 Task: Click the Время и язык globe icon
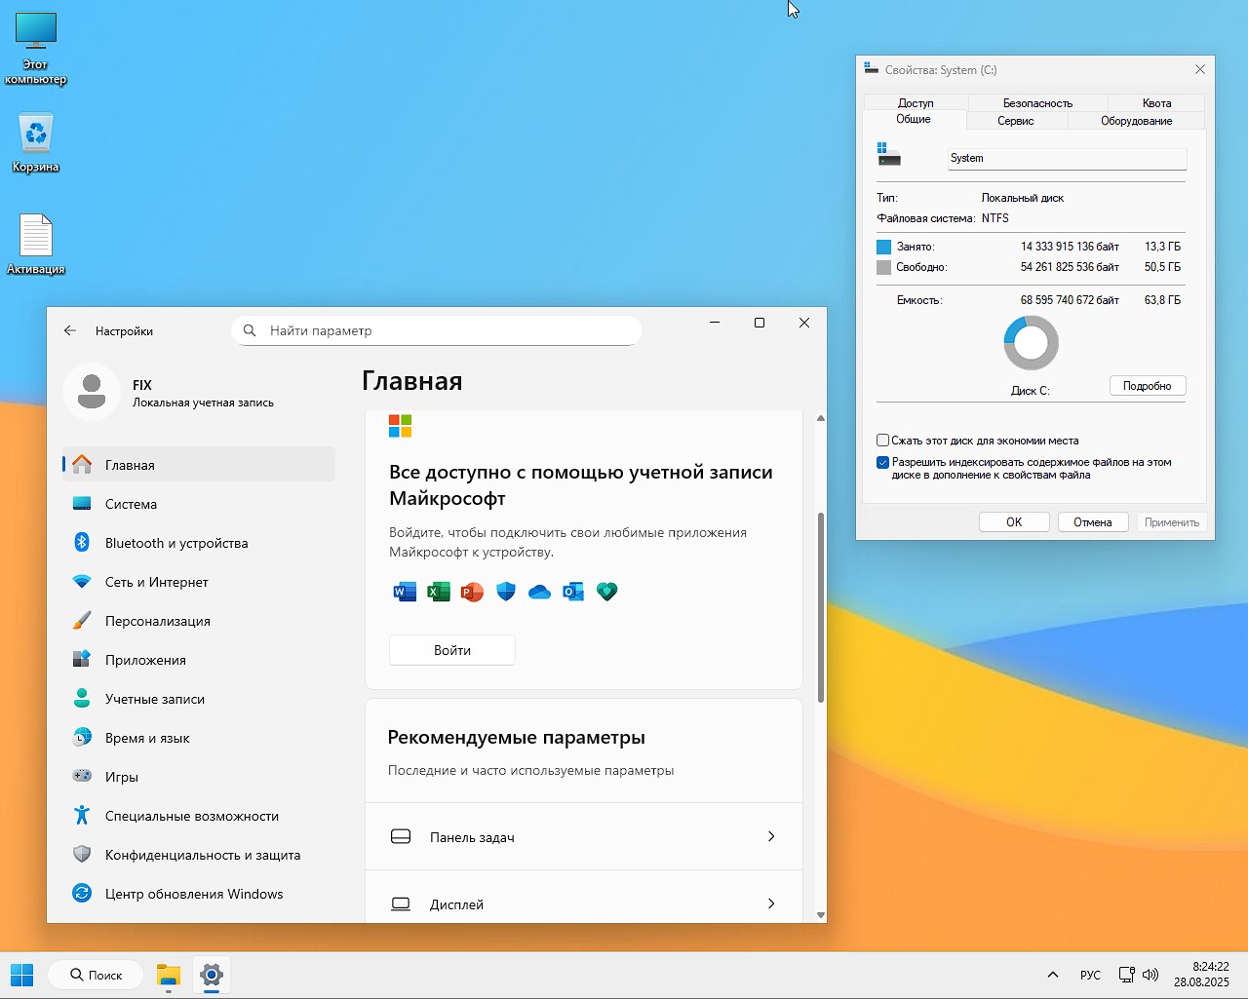[82, 738]
